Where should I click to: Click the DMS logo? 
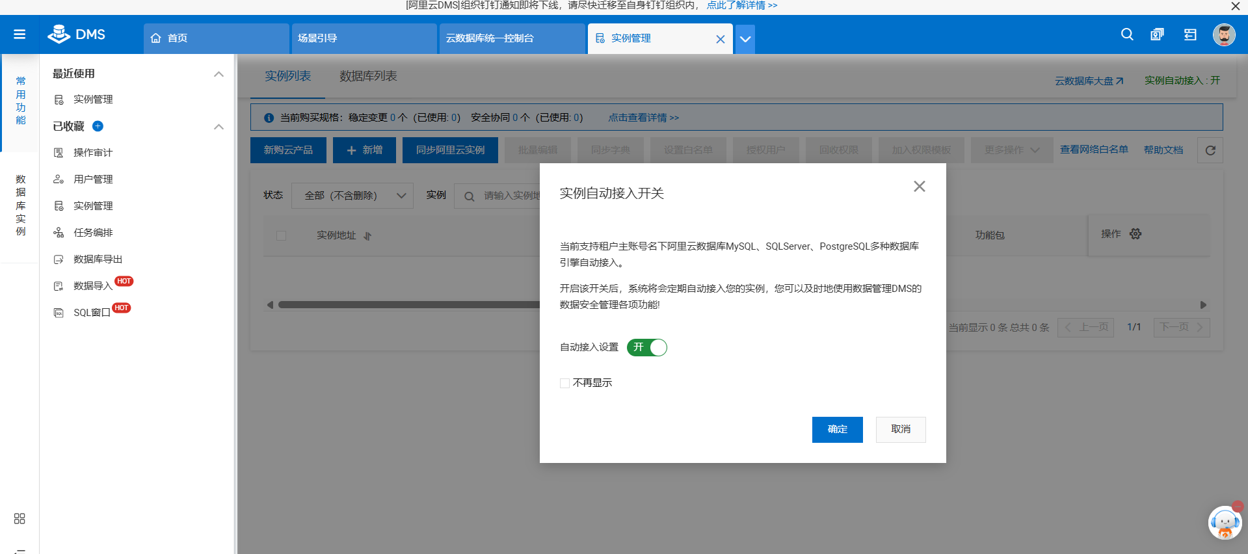click(x=76, y=34)
